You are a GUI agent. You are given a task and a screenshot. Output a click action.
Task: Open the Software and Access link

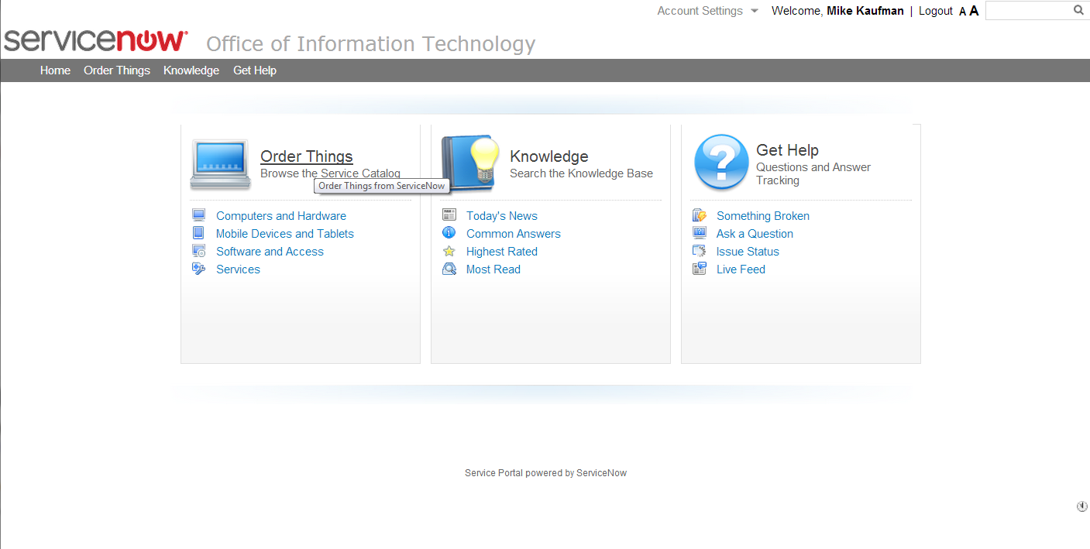270,252
